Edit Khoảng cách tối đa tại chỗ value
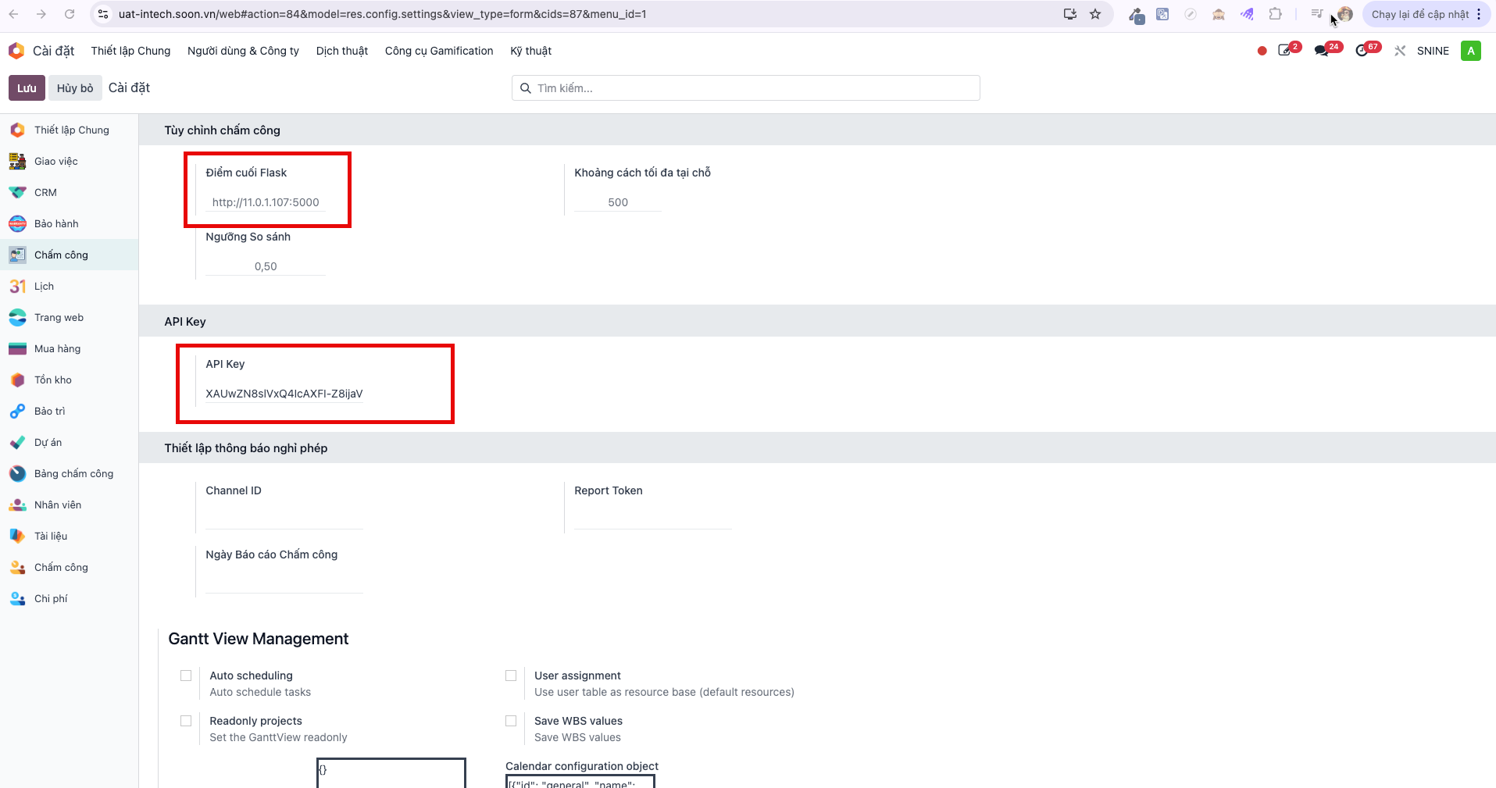The width and height of the screenshot is (1496, 788). tap(618, 202)
